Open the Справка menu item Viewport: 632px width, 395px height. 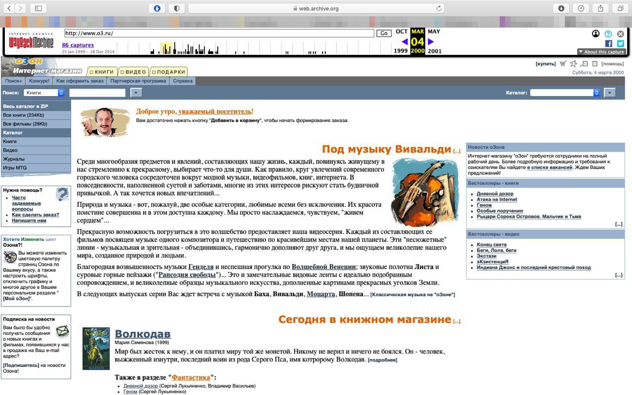coord(183,81)
